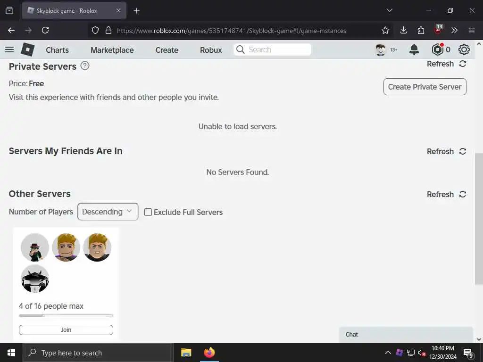The height and width of the screenshot is (362, 483).
Task: Open a new browser tab
Action: tap(136, 11)
